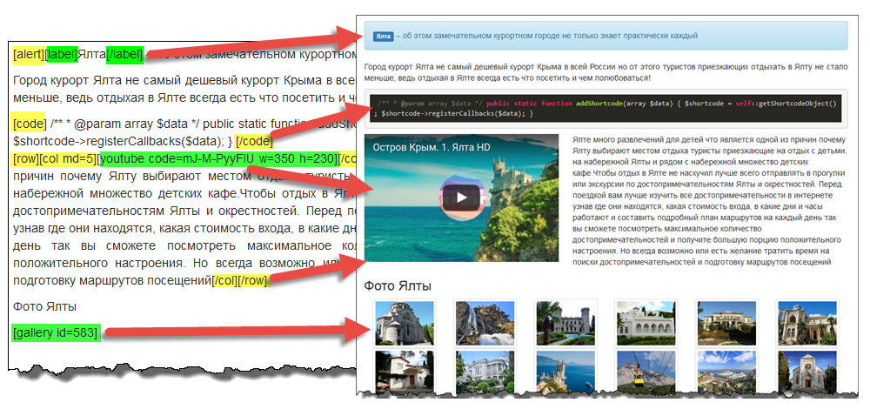The width and height of the screenshot is (870, 416).
Task: Click the closing [/code] shortcode tag
Action: 253,142
